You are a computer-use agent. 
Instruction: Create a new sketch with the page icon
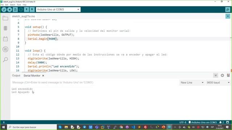(x=15, y=10)
